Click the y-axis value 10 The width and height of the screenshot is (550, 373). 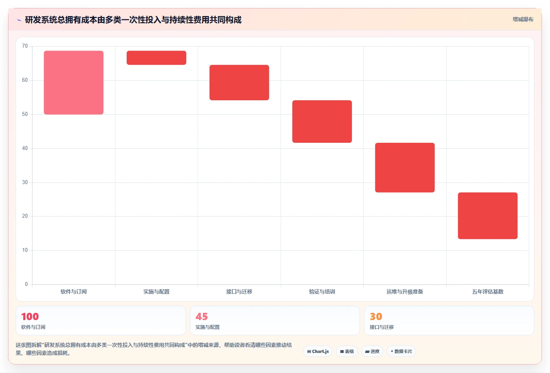[25, 250]
